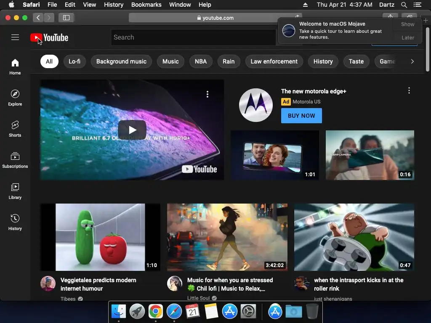
Task: Open Finder from the Dock
Action: [119, 311]
